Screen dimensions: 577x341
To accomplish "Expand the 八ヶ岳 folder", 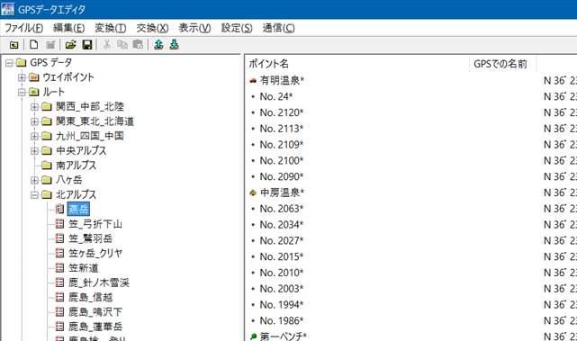I will pos(34,180).
